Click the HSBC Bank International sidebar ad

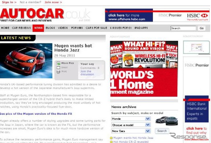coord(196,99)
